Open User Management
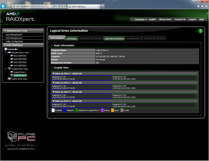The width and height of the screenshot is (209, 161). [x=14, y=35]
